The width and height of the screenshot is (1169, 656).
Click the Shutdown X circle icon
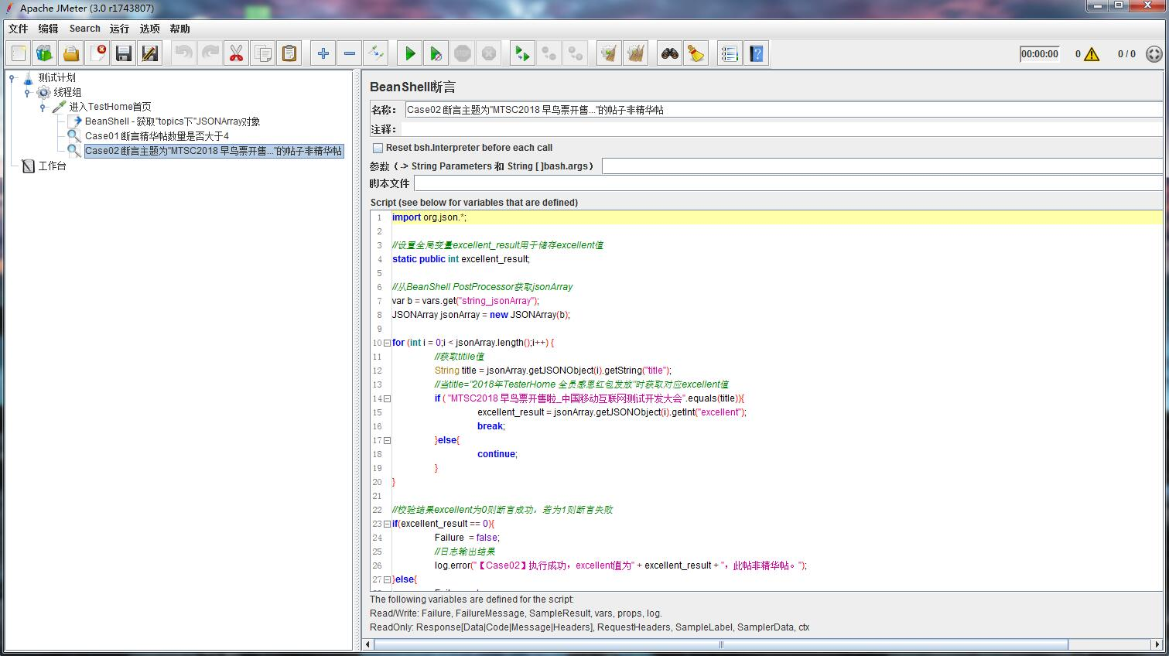click(x=488, y=53)
